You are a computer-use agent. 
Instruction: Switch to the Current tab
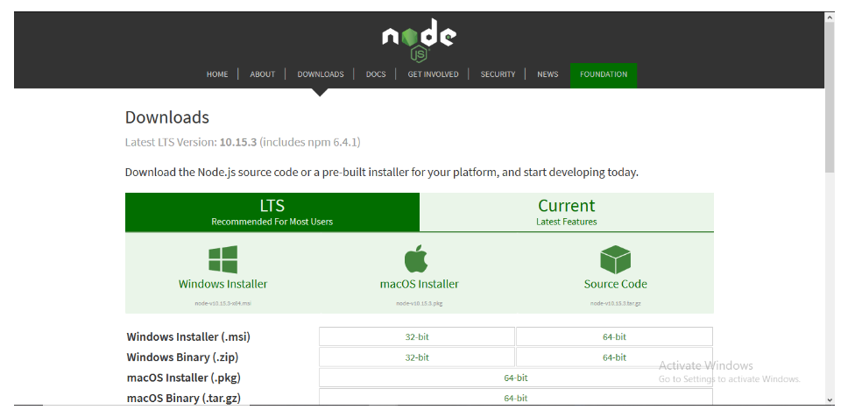tap(567, 212)
